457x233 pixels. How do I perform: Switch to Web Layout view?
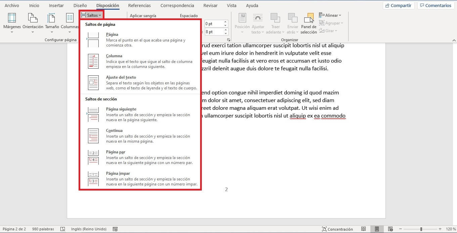pos(391,229)
